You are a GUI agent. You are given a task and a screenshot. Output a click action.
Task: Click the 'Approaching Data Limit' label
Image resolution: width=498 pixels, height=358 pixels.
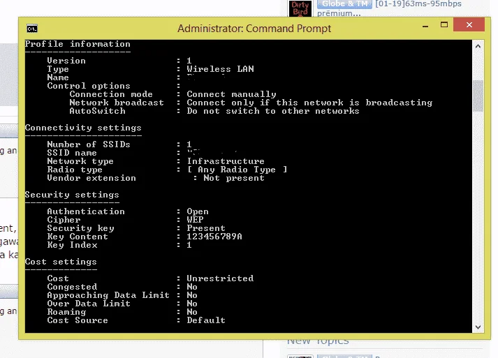point(108,295)
